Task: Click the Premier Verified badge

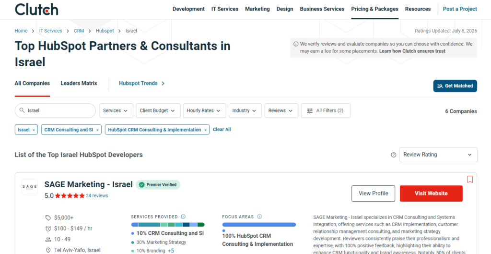Action: coord(158,185)
